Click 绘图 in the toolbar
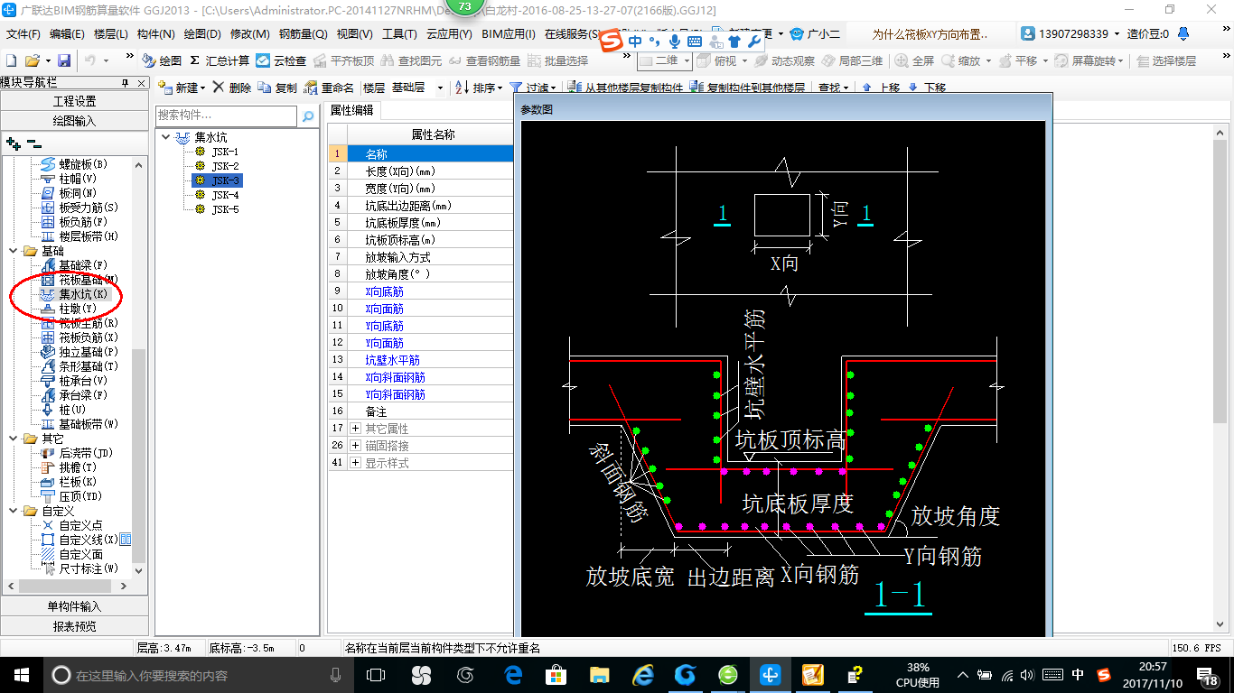The width and height of the screenshot is (1234, 693). [x=163, y=60]
